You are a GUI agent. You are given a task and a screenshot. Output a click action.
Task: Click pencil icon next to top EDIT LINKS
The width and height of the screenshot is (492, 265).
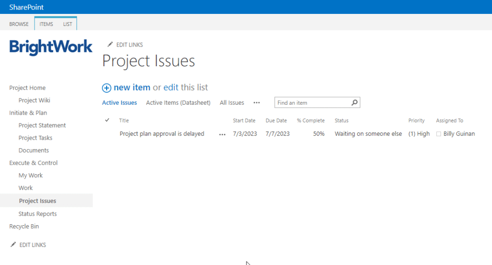click(110, 45)
